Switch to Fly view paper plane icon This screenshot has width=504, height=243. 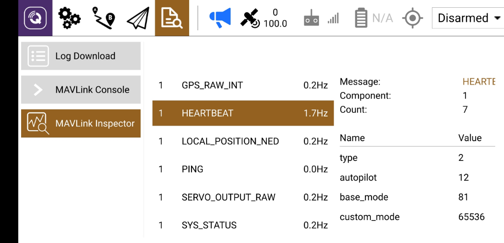coord(138,18)
